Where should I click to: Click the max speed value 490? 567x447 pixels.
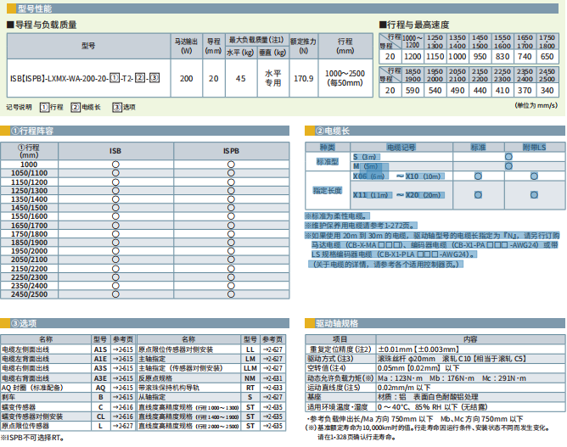coord(458,91)
